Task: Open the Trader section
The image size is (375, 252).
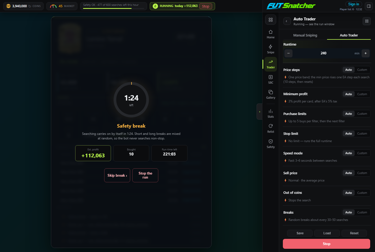Action: click(271, 64)
